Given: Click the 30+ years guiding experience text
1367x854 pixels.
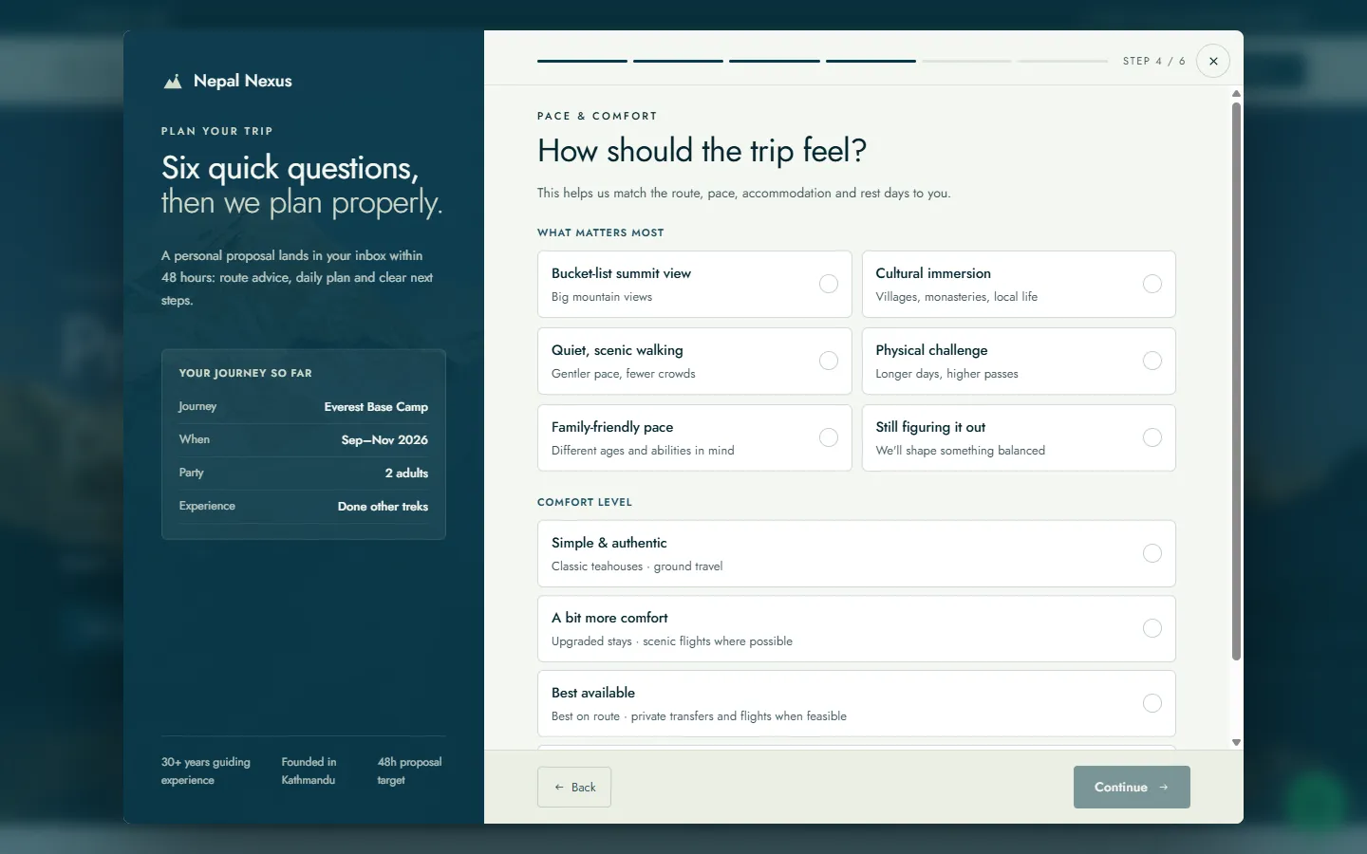Looking at the screenshot, I should pos(206,770).
